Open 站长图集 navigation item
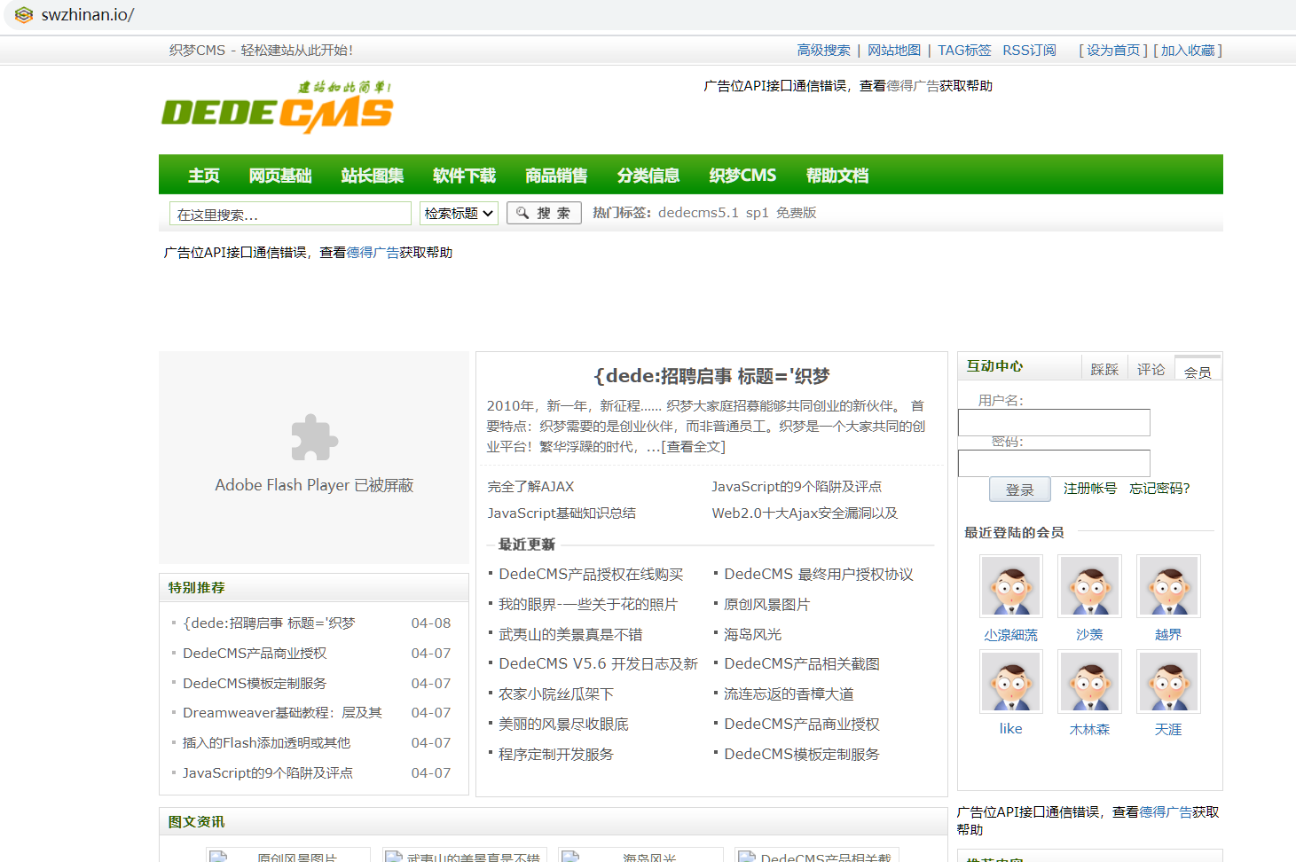 [373, 176]
